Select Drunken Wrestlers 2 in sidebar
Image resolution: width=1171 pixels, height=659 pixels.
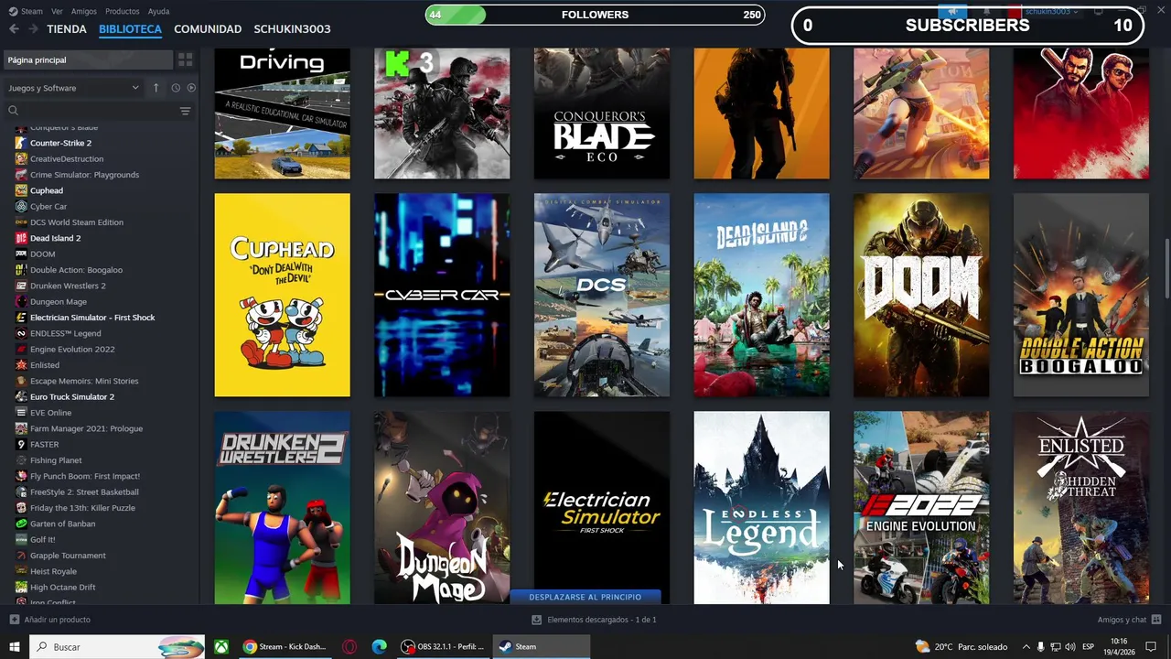point(68,286)
